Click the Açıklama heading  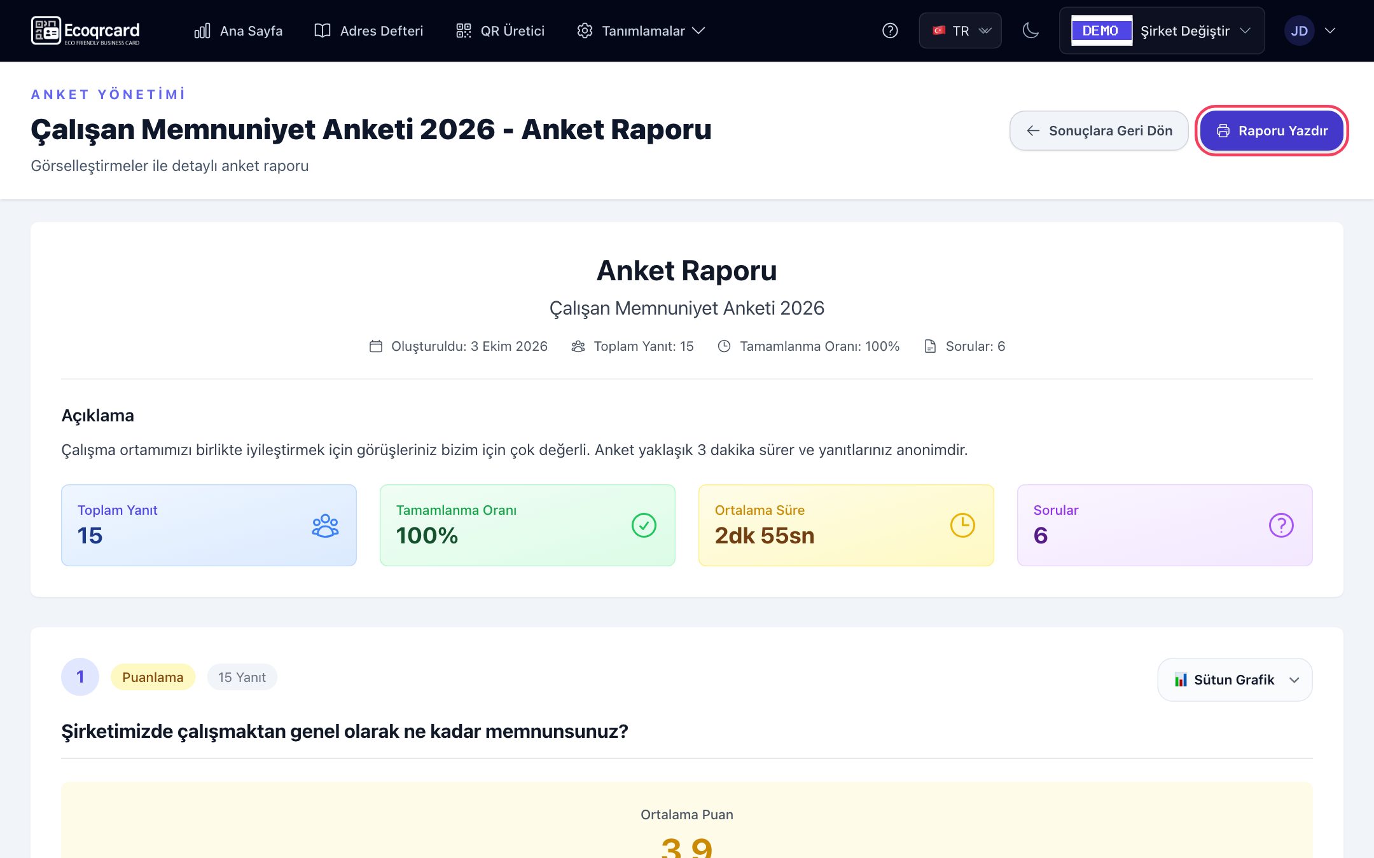pyautogui.click(x=97, y=416)
